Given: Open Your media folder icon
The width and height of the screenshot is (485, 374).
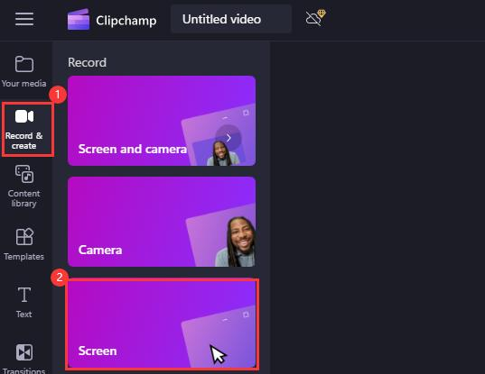Looking at the screenshot, I should coord(24,64).
